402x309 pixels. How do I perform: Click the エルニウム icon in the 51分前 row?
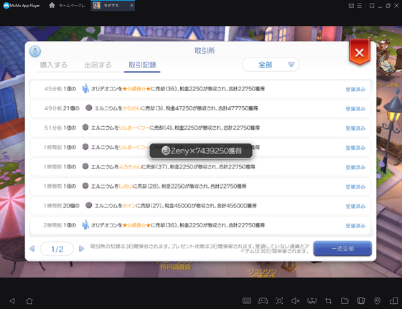click(x=85, y=127)
